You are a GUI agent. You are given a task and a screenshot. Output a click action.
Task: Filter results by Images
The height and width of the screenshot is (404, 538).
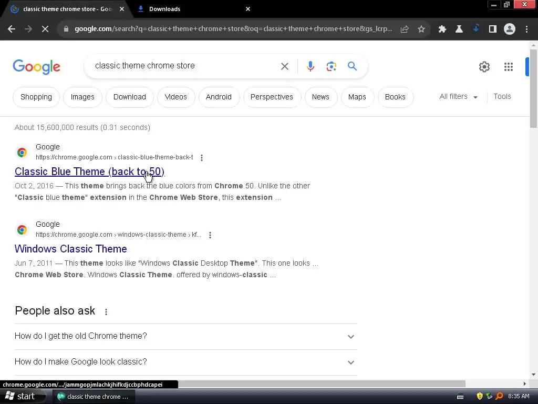click(82, 97)
